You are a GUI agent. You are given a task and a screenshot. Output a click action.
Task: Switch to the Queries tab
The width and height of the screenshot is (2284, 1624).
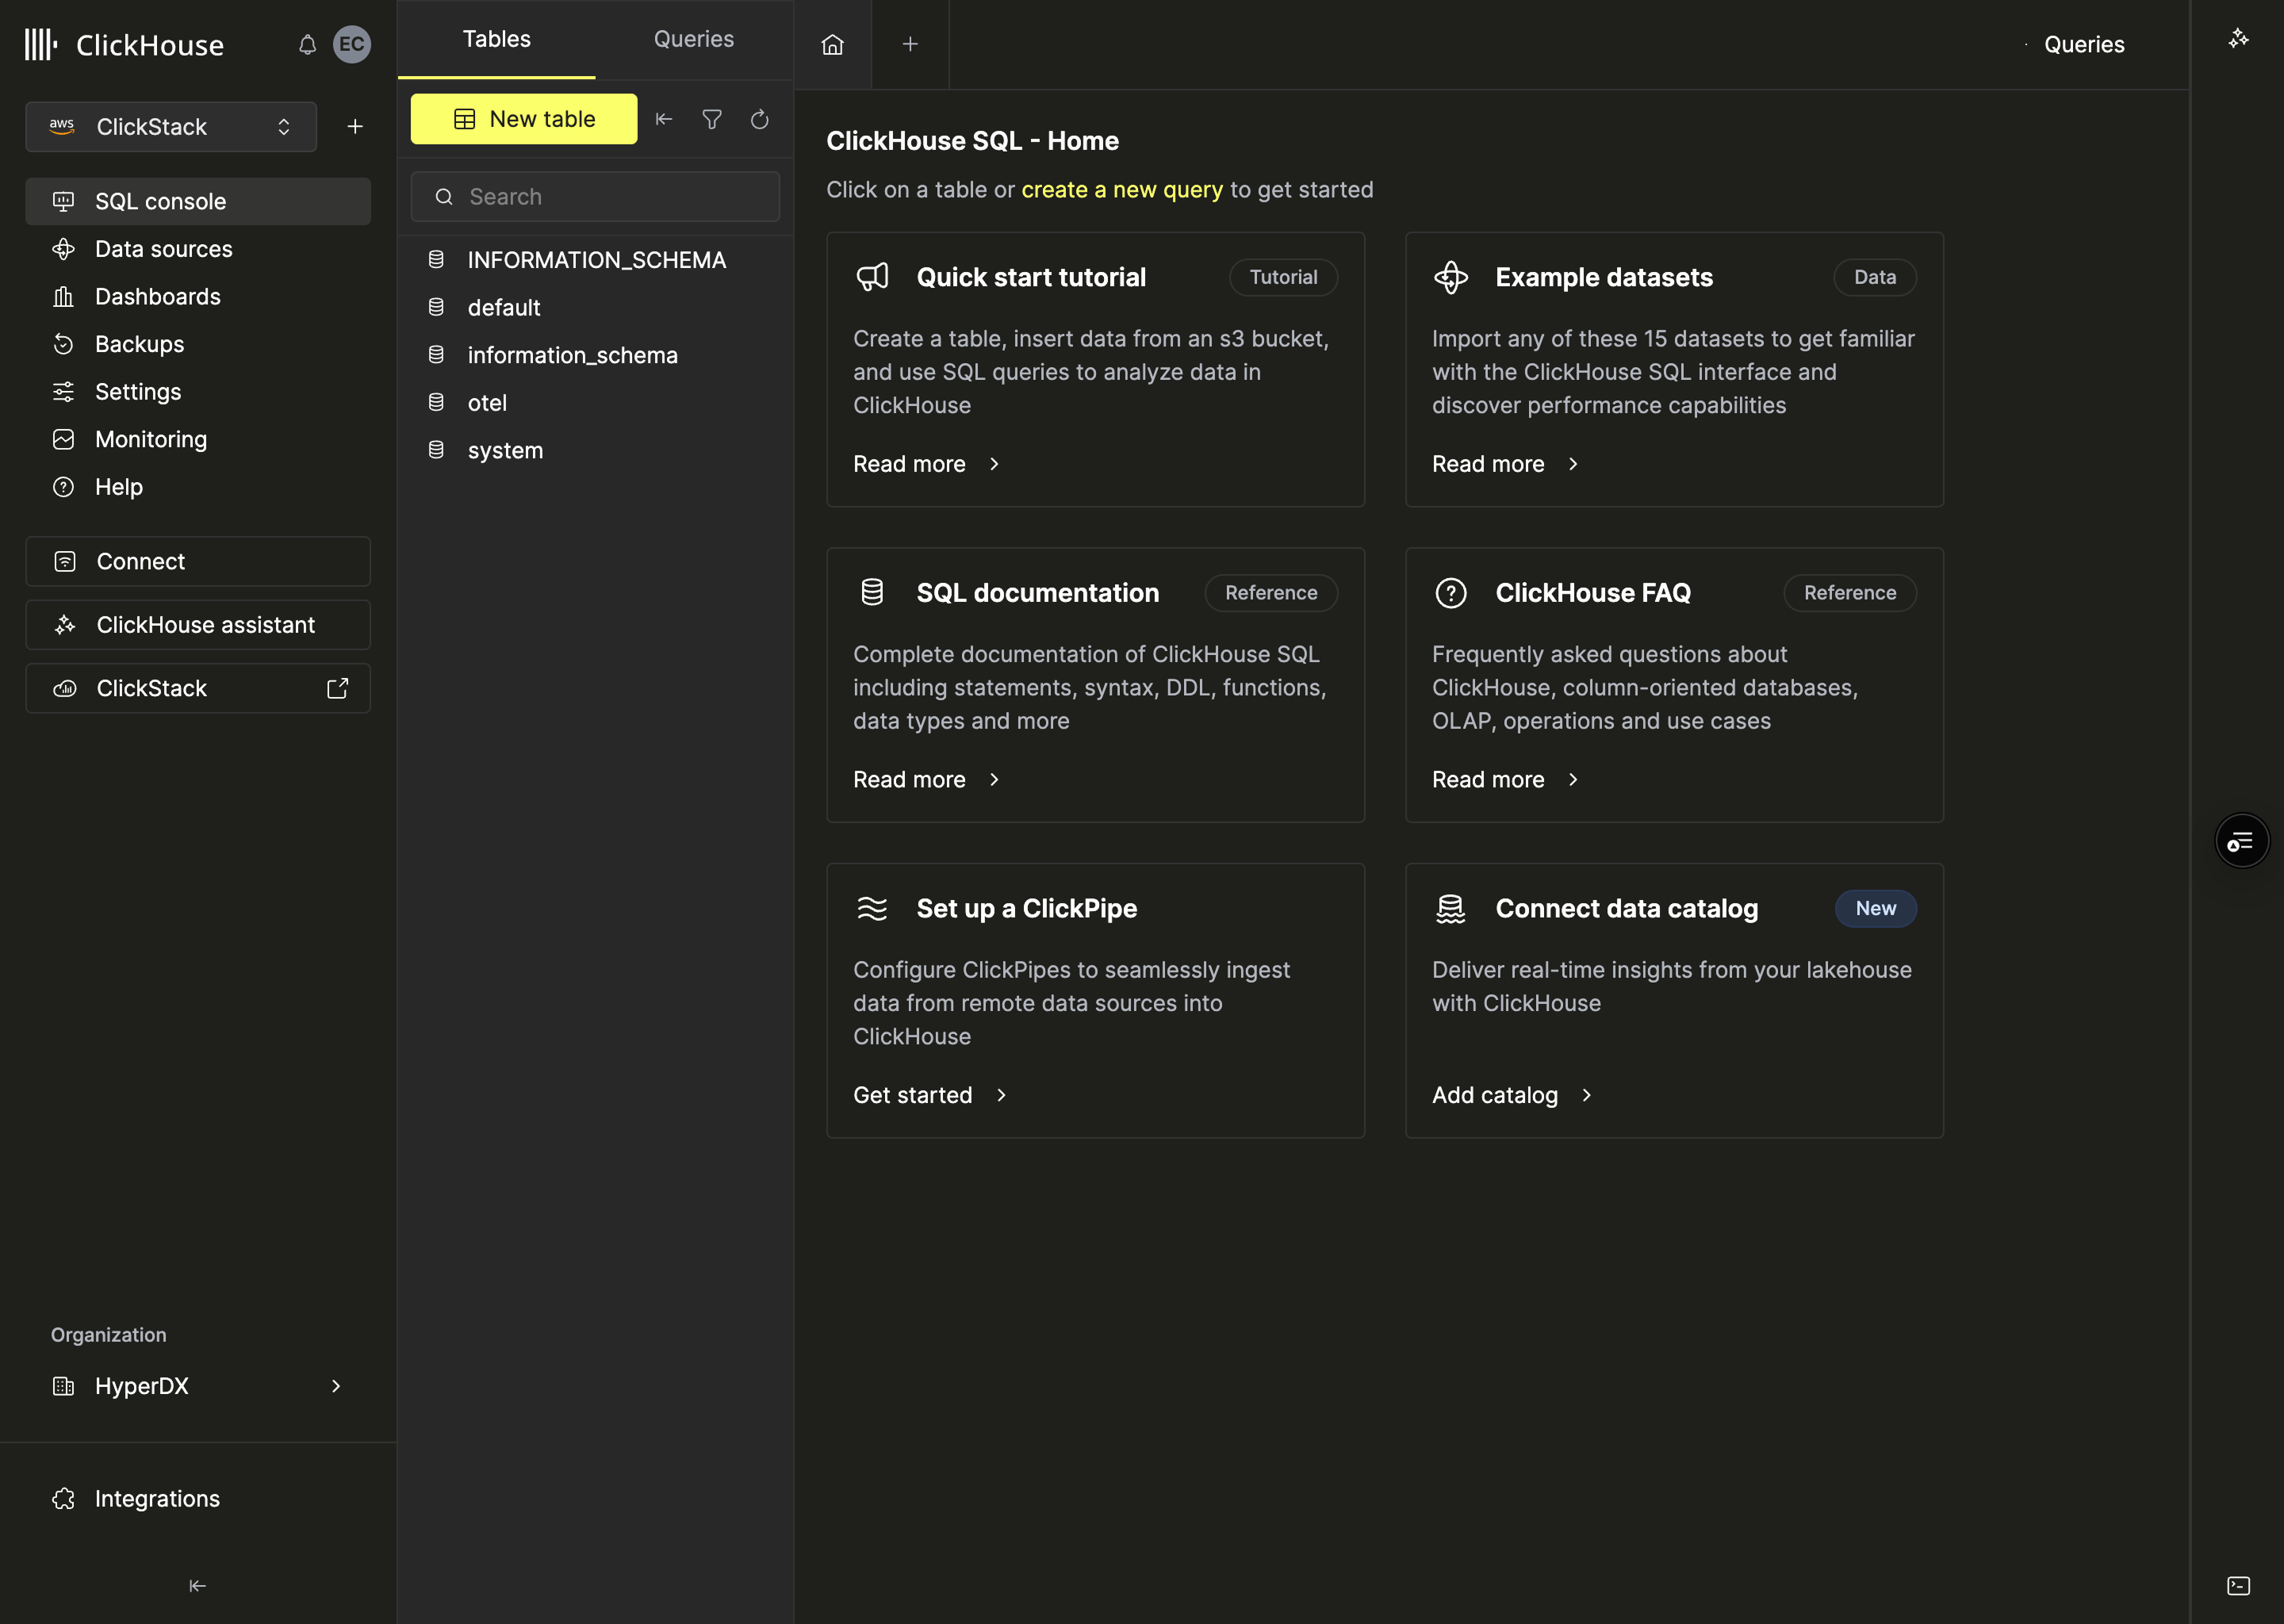pyautogui.click(x=694, y=40)
